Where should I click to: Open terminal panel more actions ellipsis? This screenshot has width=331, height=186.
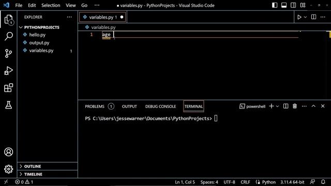point(304,106)
